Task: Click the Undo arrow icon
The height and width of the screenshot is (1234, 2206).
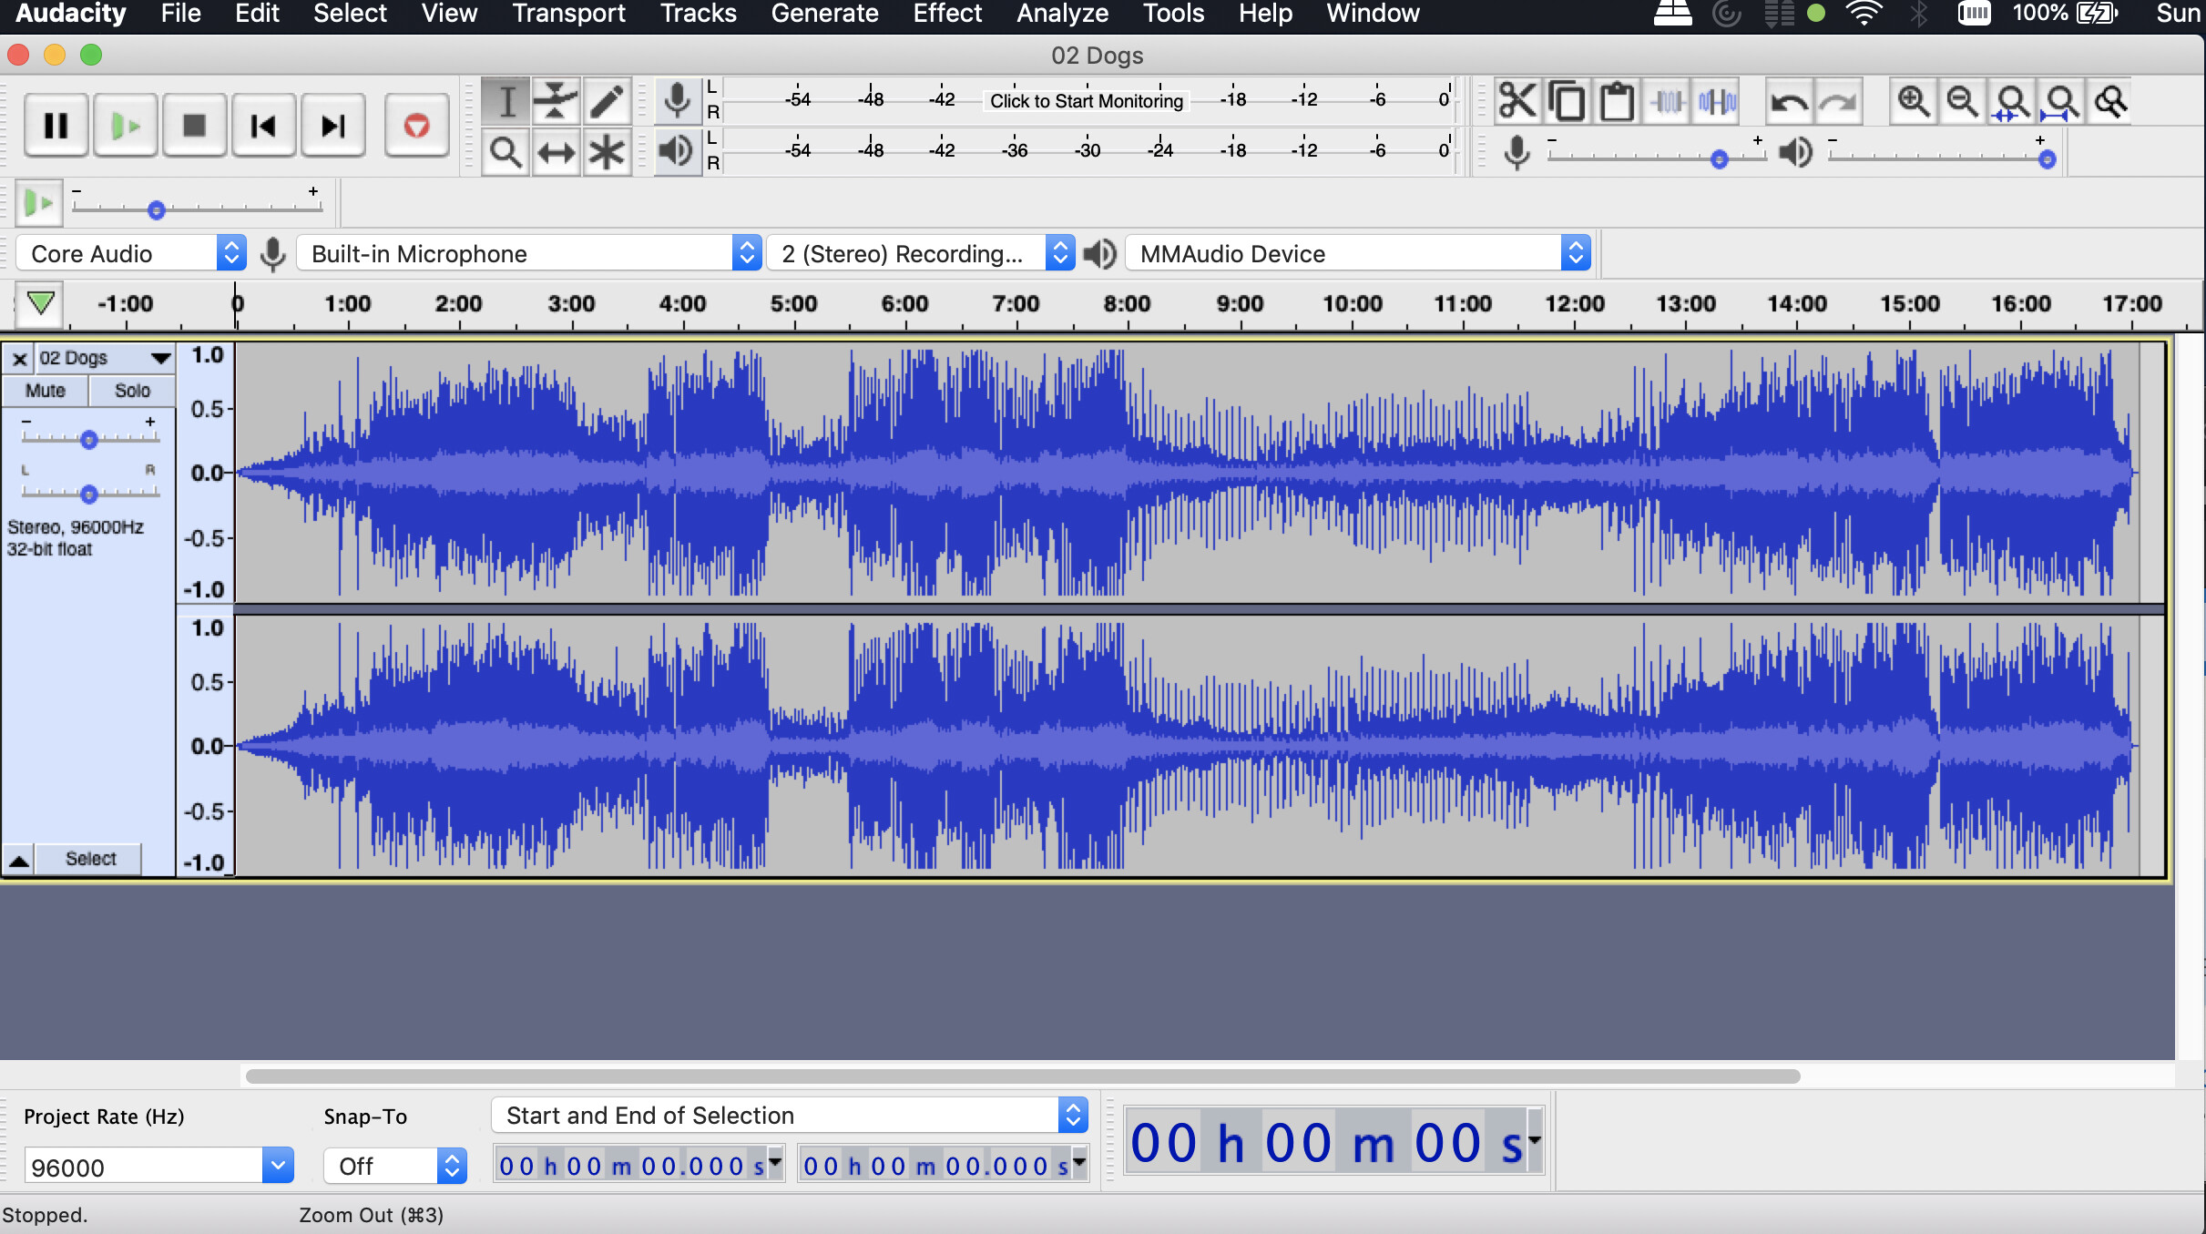Action: pos(1789,101)
